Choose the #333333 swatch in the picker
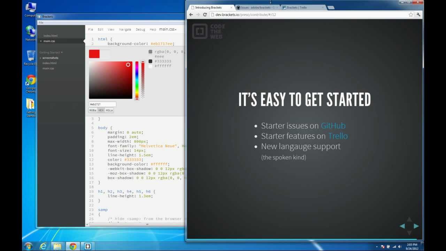Image resolution: width=446 pixels, height=251 pixels. pyautogui.click(x=160, y=61)
